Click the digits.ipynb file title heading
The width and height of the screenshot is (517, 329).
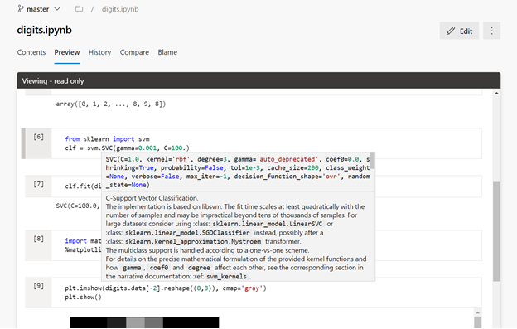[44, 30]
